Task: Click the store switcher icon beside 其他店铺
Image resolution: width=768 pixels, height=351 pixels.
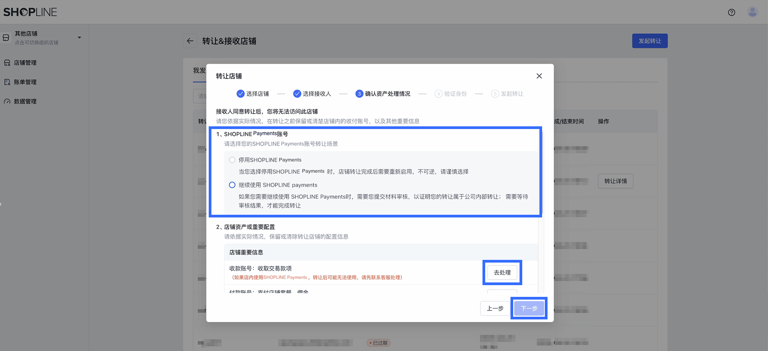Action: [x=6, y=38]
